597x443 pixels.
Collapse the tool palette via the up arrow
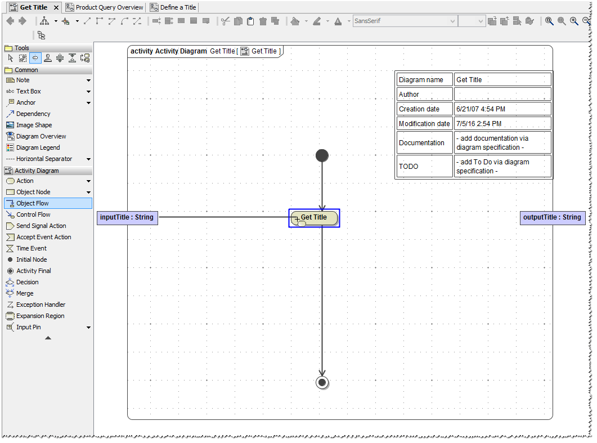click(x=48, y=338)
